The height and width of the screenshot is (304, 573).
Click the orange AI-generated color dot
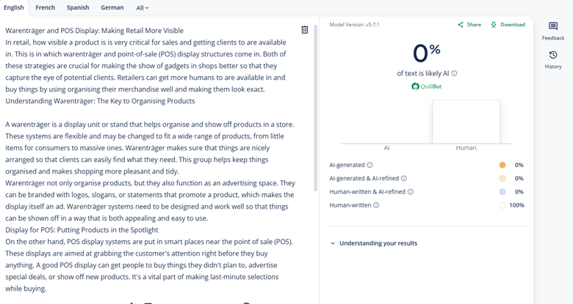pyautogui.click(x=502, y=166)
